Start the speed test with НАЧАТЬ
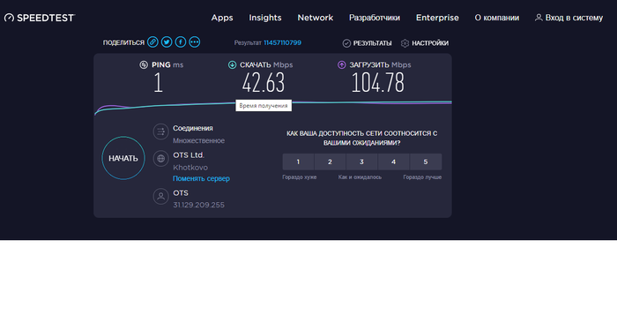Screen dimensions: 617x323 123,158
